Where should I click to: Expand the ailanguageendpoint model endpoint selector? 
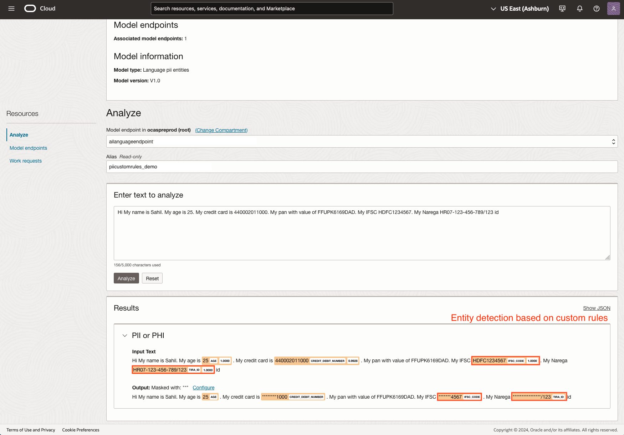362,142
